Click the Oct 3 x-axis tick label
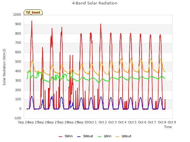 113,122
